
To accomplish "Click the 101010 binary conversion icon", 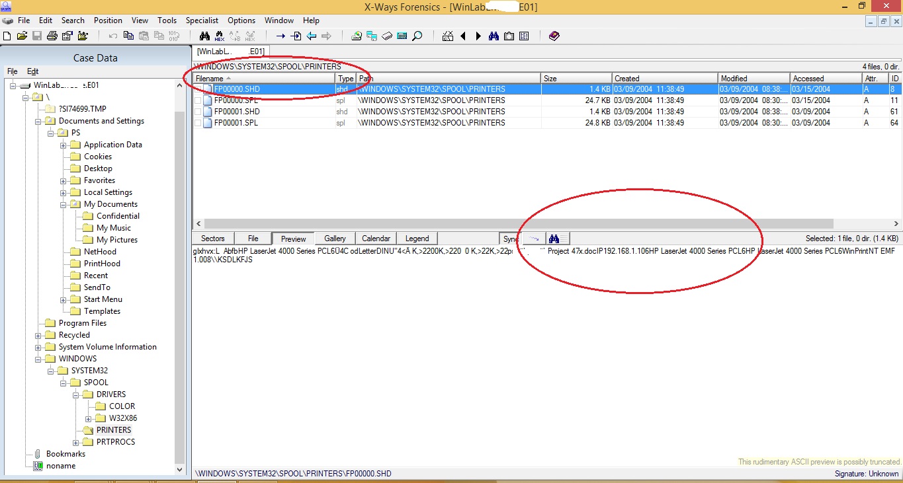I will (x=173, y=36).
